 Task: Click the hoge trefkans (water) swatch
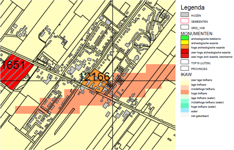pos(184,106)
